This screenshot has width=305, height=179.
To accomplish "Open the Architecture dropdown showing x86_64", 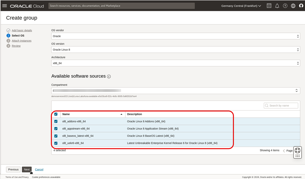I will pos(175,63).
